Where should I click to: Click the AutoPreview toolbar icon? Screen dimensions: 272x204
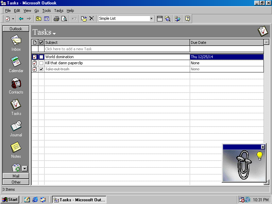(159, 19)
